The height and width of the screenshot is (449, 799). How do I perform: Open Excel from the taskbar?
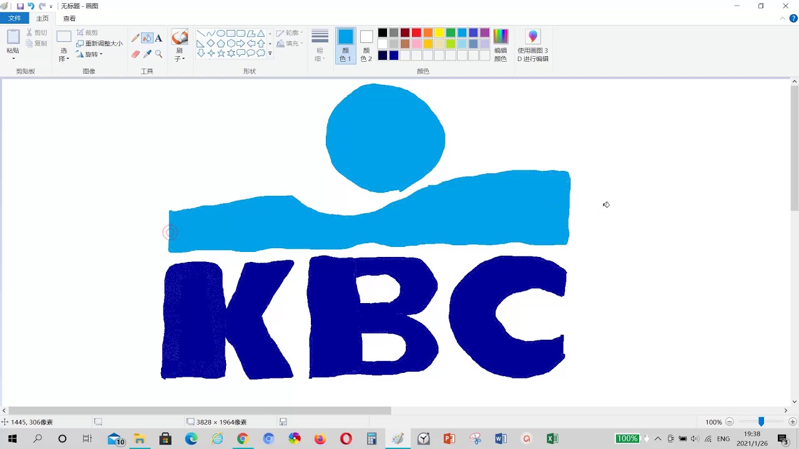pos(552,439)
